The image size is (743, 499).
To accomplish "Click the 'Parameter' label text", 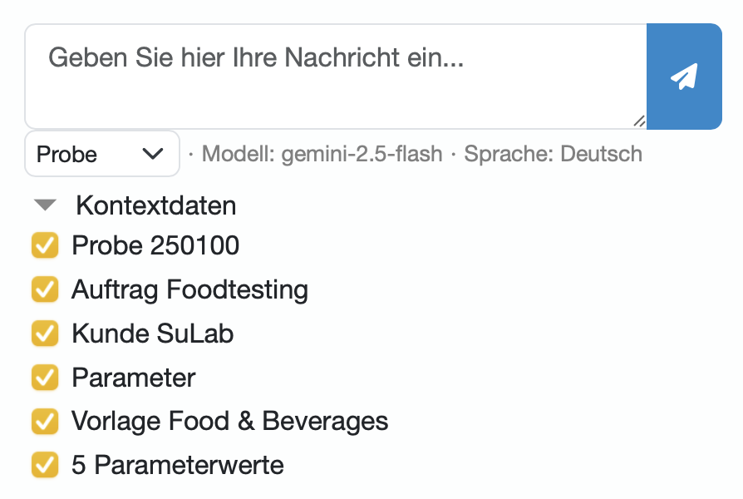I will point(134,378).
